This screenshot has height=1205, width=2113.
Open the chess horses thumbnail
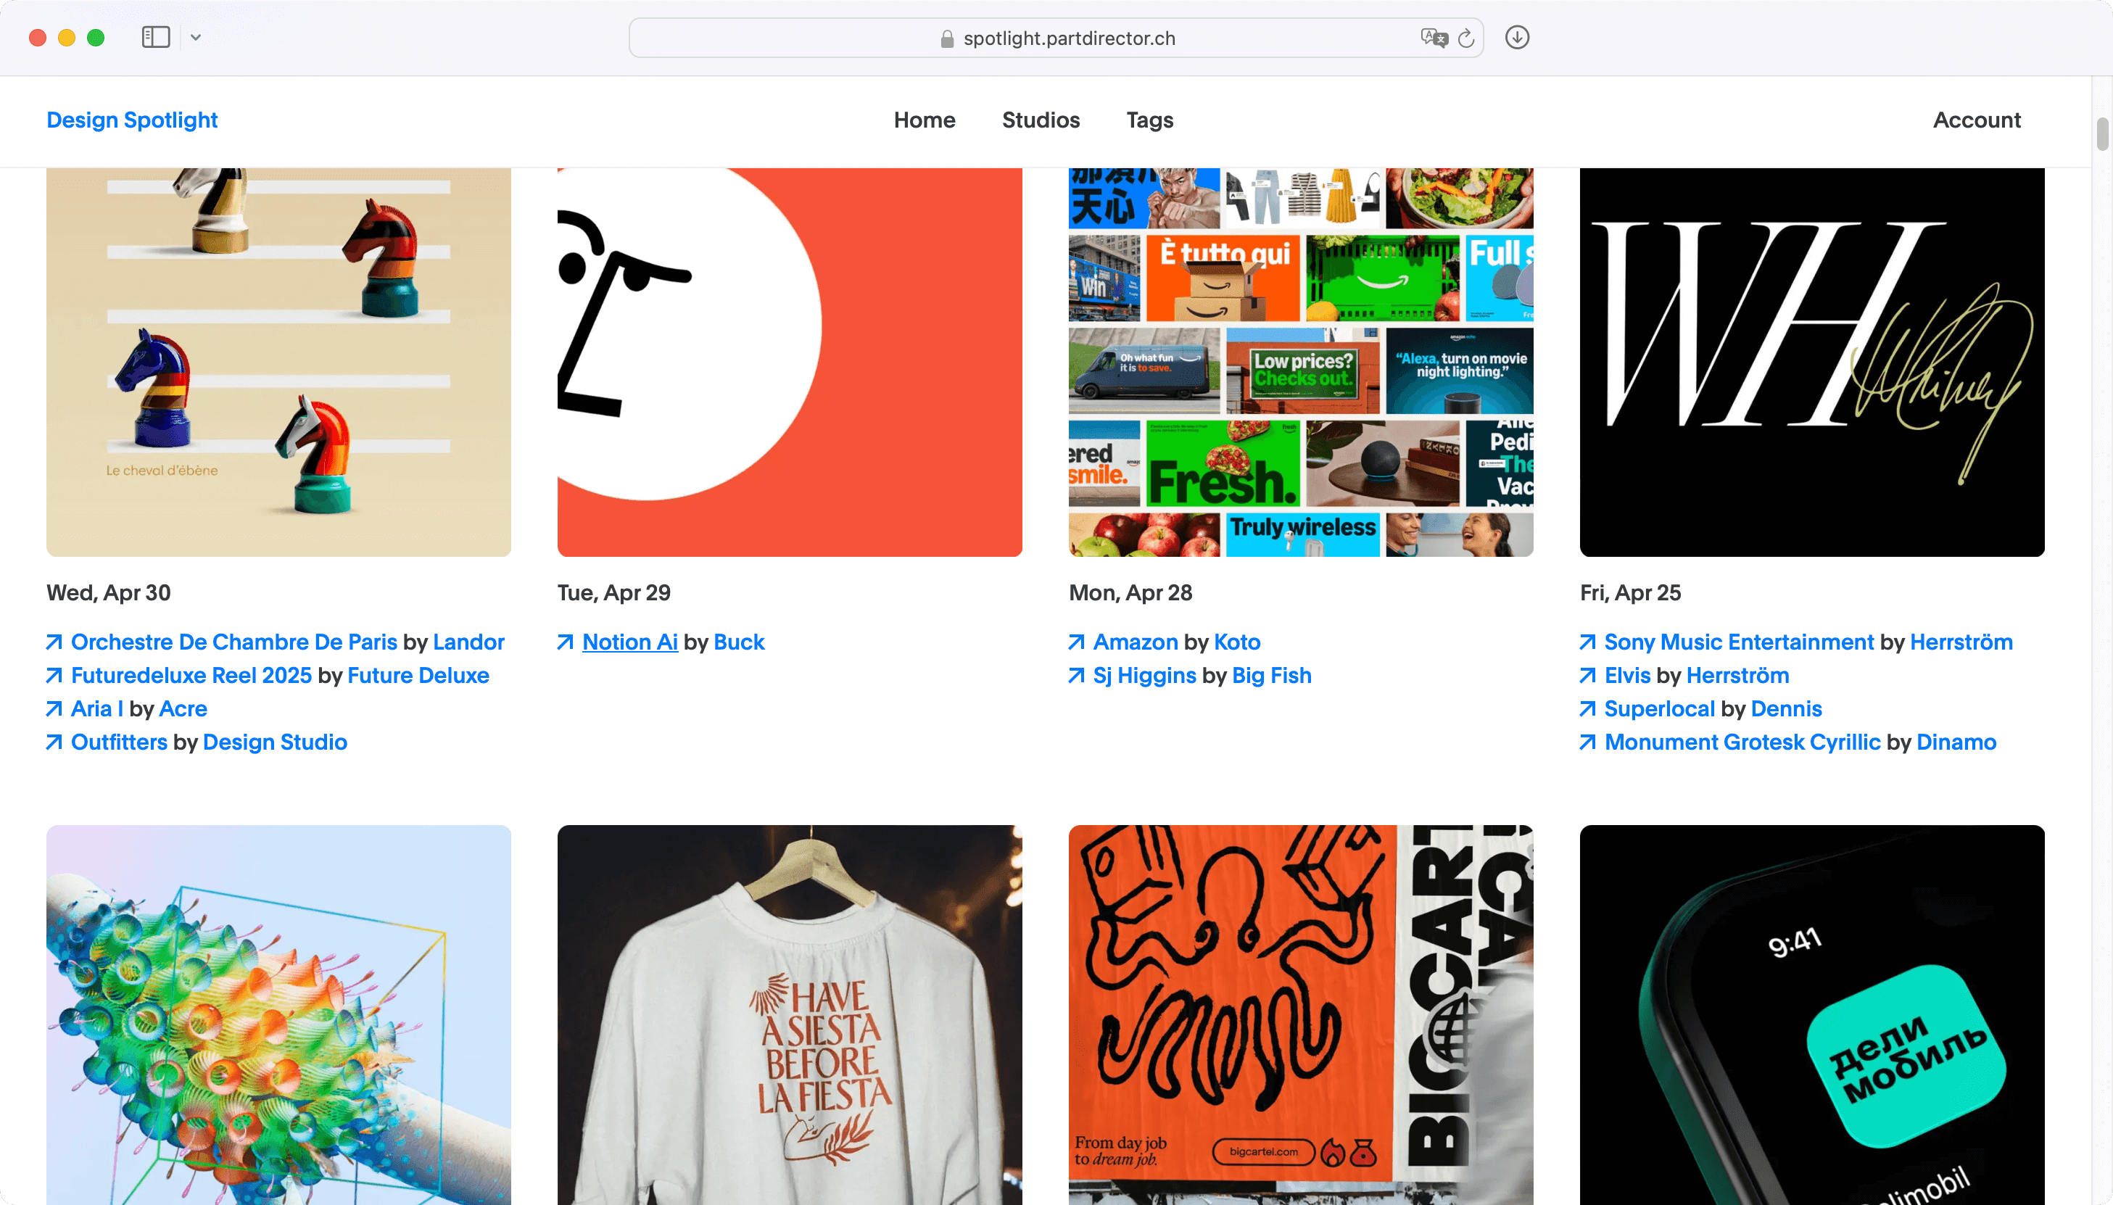279,363
